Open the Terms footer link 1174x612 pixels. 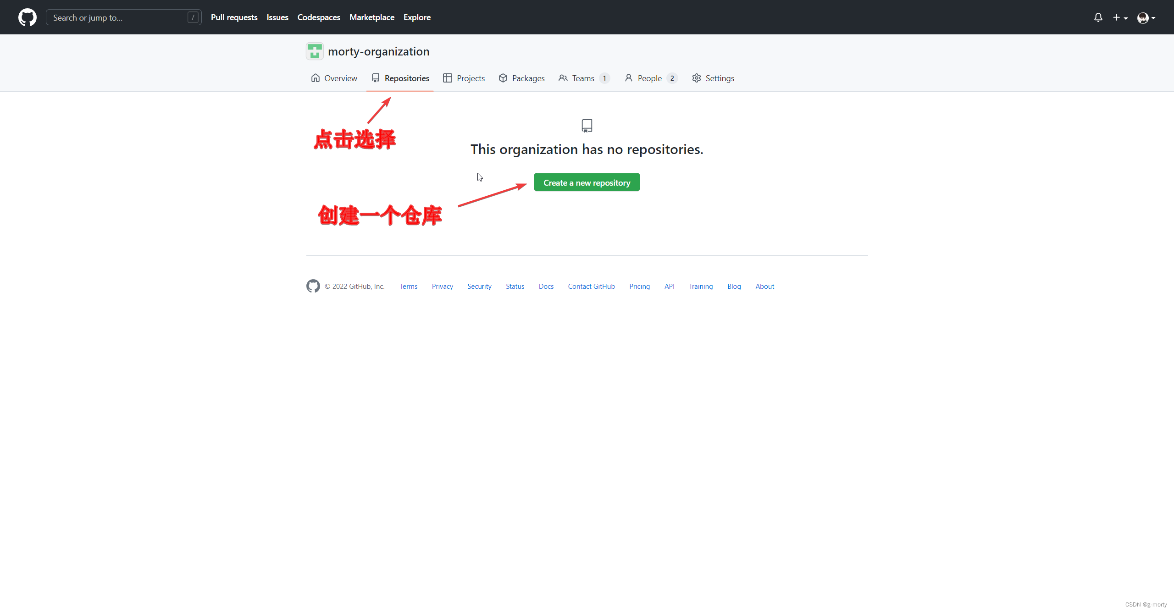408,287
